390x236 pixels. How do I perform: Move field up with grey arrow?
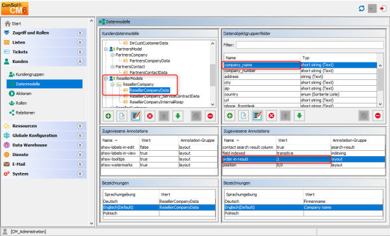click(x=285, y=116)
